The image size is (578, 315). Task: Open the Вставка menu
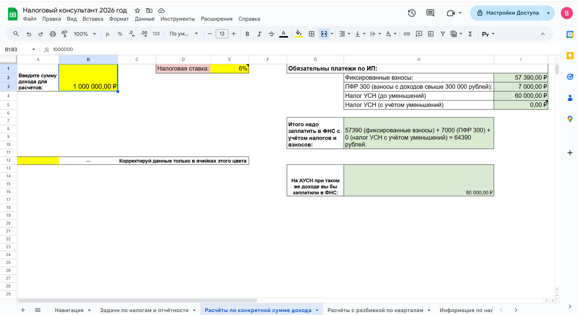93,19
